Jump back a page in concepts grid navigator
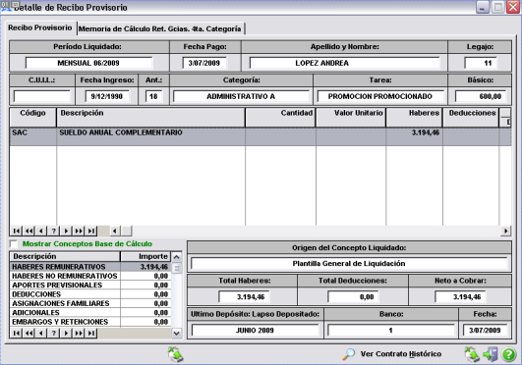This screenshot has height=365, width=522. click(29, 231)
